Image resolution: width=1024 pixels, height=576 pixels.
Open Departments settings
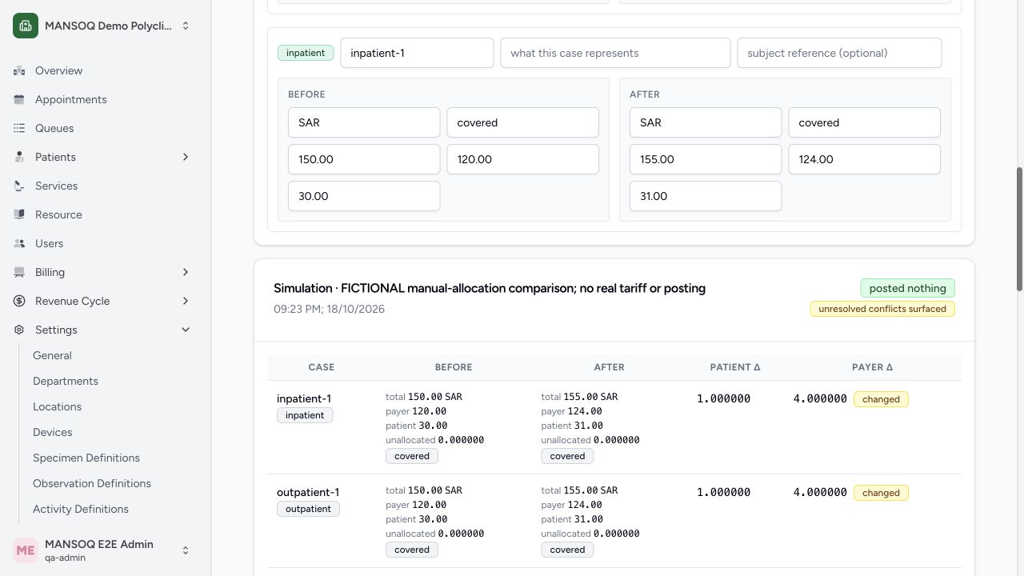(x=66, y=381)
